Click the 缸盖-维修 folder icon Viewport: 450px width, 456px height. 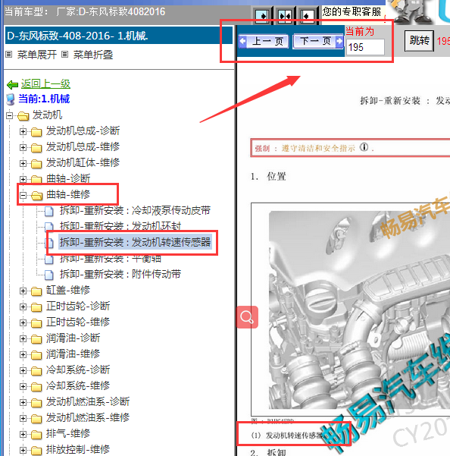[x=36, y=291]
